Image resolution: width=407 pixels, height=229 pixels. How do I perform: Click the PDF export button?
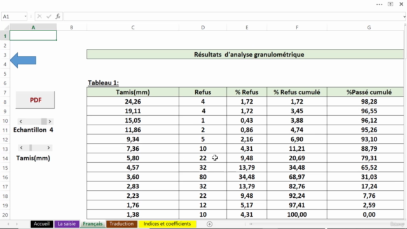(x=35, y=100)
